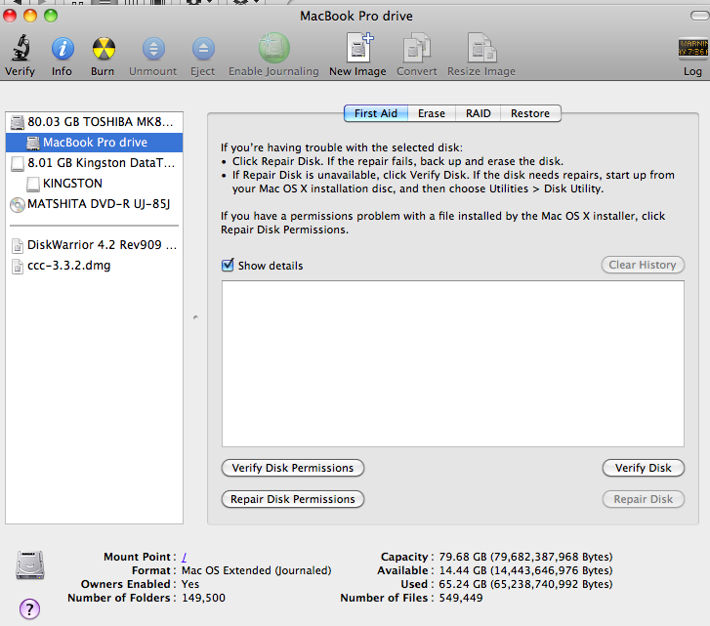Click the Convert toolbar icon
710x626 pixels.
click(x=417, y=47)
